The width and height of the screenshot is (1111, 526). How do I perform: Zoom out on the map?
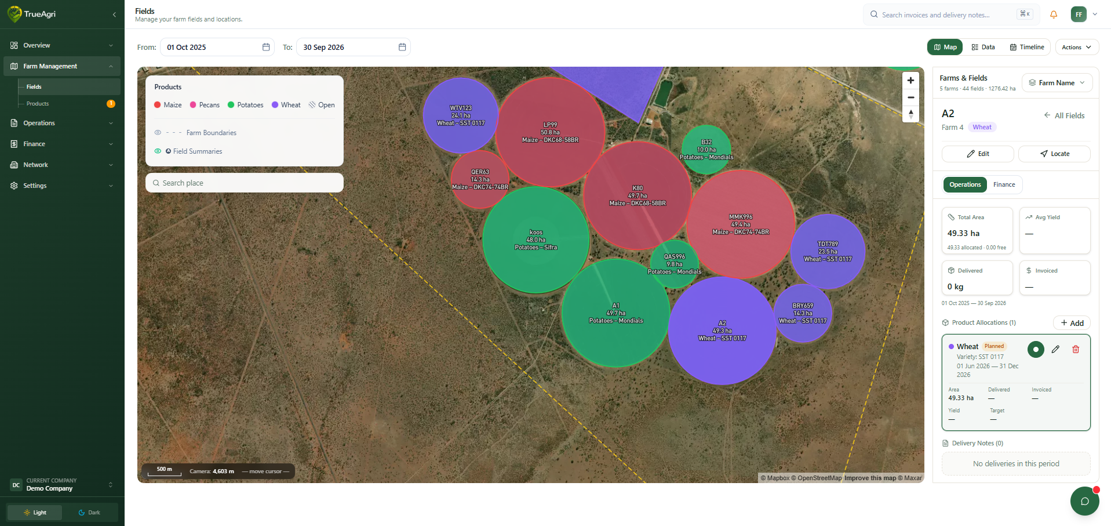(910, 97)
